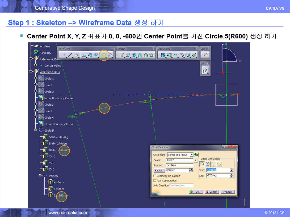Click the Point tool in Wireframe toolbar
Screen dimensions: 290x217
click(64, 55)
